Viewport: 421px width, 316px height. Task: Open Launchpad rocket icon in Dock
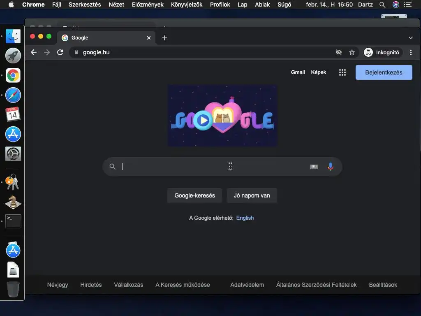[x=13, y=56]
